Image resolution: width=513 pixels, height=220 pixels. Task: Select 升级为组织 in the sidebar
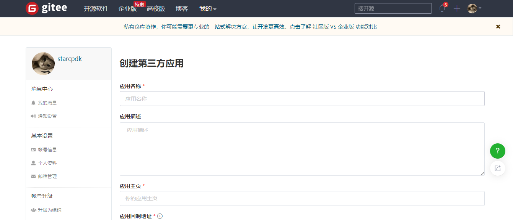coord(49,210)
